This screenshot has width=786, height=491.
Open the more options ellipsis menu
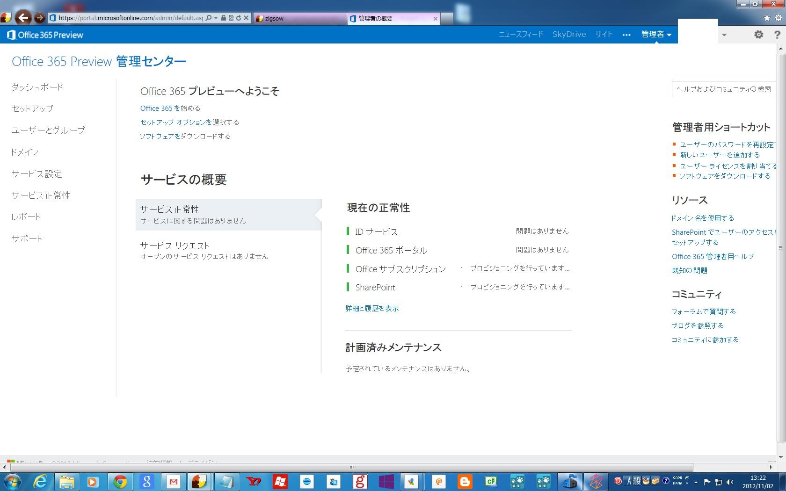coord(626,35)
